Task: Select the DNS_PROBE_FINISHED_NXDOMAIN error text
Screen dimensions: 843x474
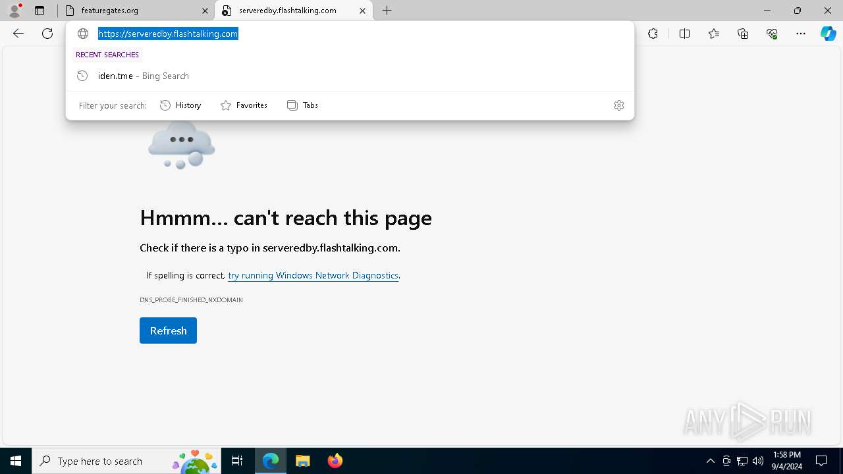Action: (x=191, y=300)
